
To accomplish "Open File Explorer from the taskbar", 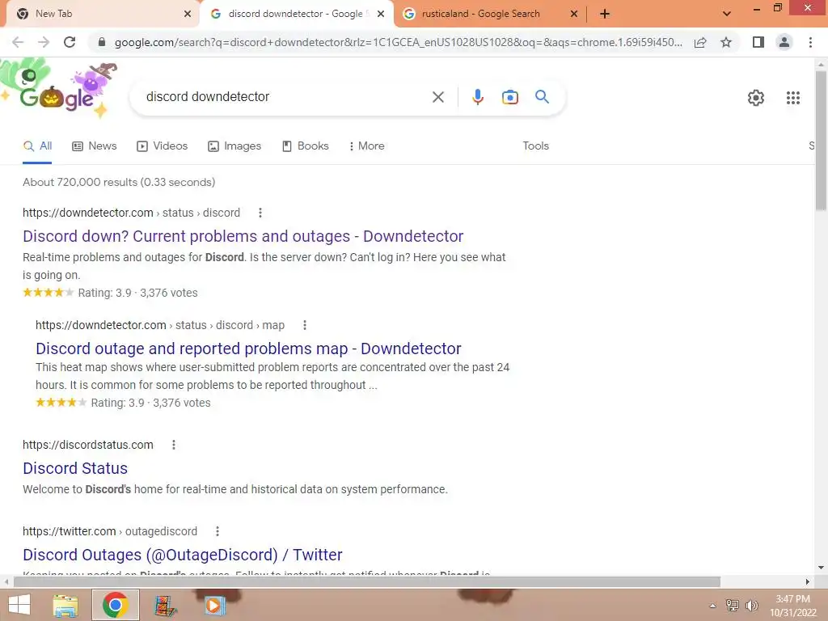I will [65, 605].
